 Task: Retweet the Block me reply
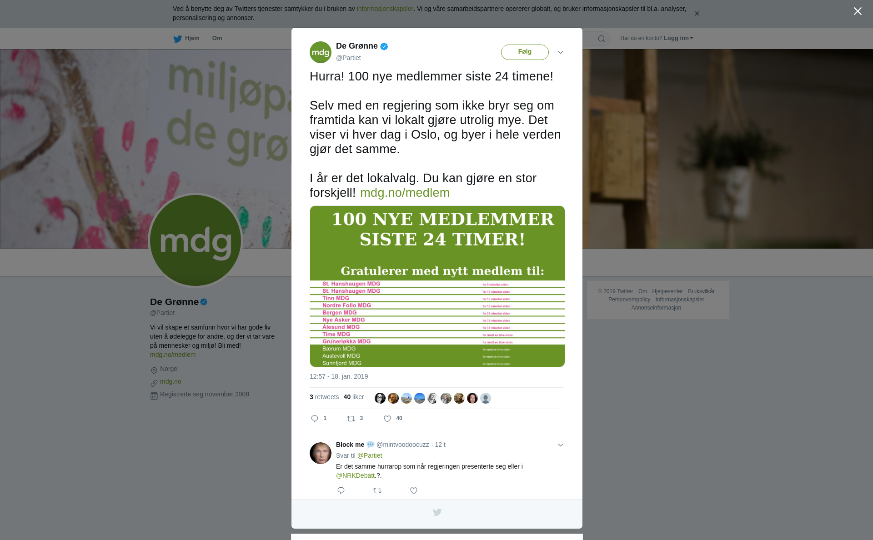click(377, 490)
